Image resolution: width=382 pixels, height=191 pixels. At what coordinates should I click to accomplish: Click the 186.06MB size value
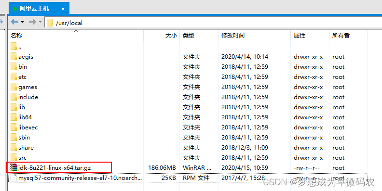(162, 168)
